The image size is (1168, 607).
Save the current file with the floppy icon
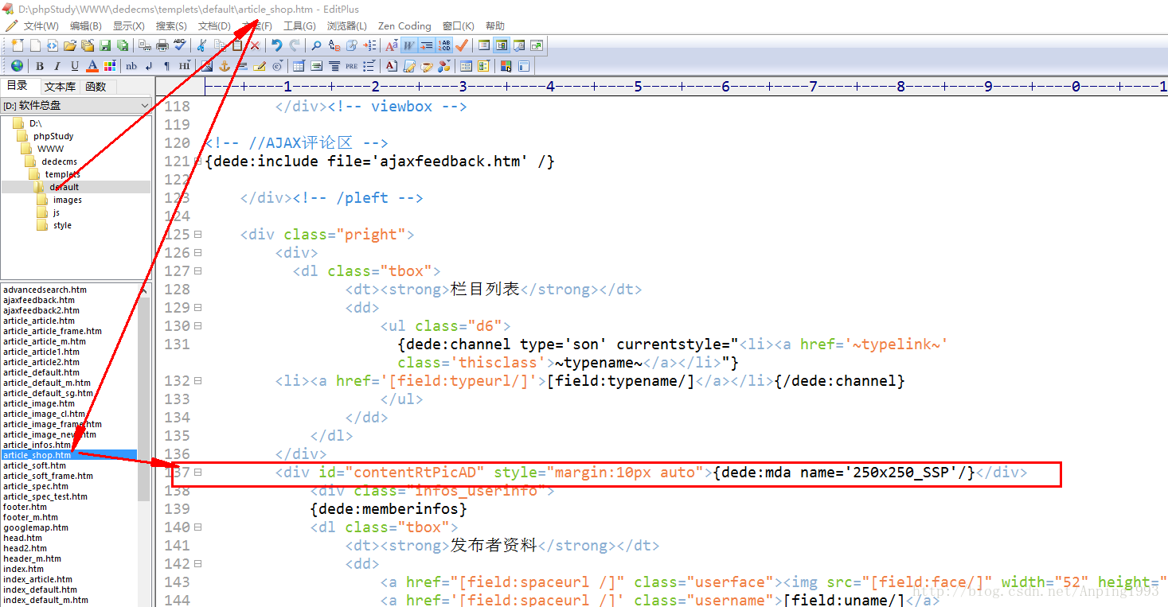click(105, 45)
